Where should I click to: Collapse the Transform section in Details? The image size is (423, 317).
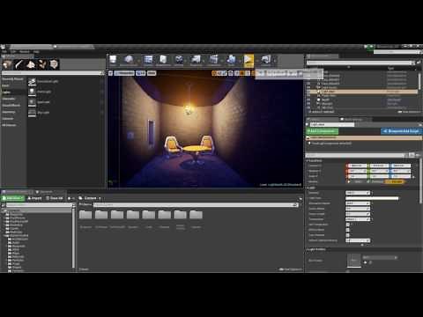pyautogui.click(x=308, y=160)
